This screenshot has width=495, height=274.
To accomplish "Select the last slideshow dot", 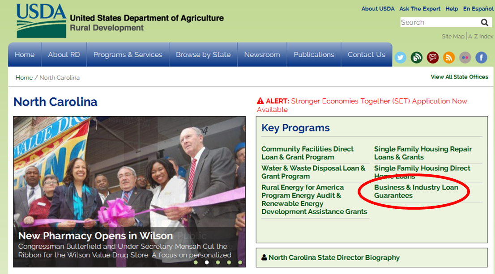I will click(240, 262).
